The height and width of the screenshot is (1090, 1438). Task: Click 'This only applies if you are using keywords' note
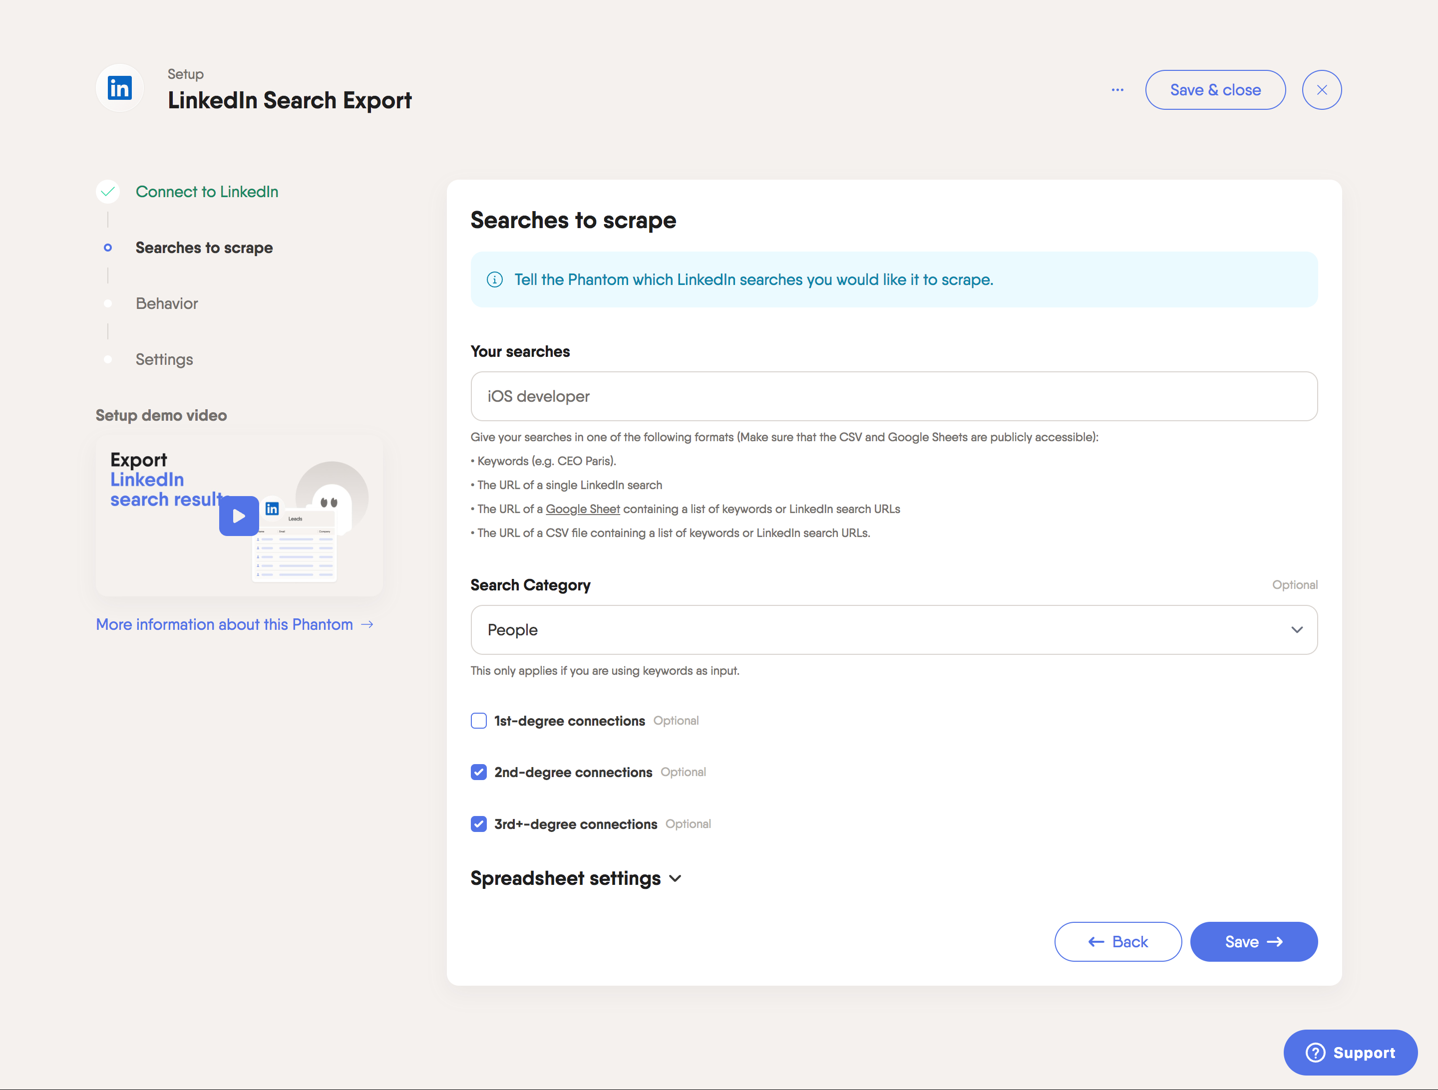point(605,670)
